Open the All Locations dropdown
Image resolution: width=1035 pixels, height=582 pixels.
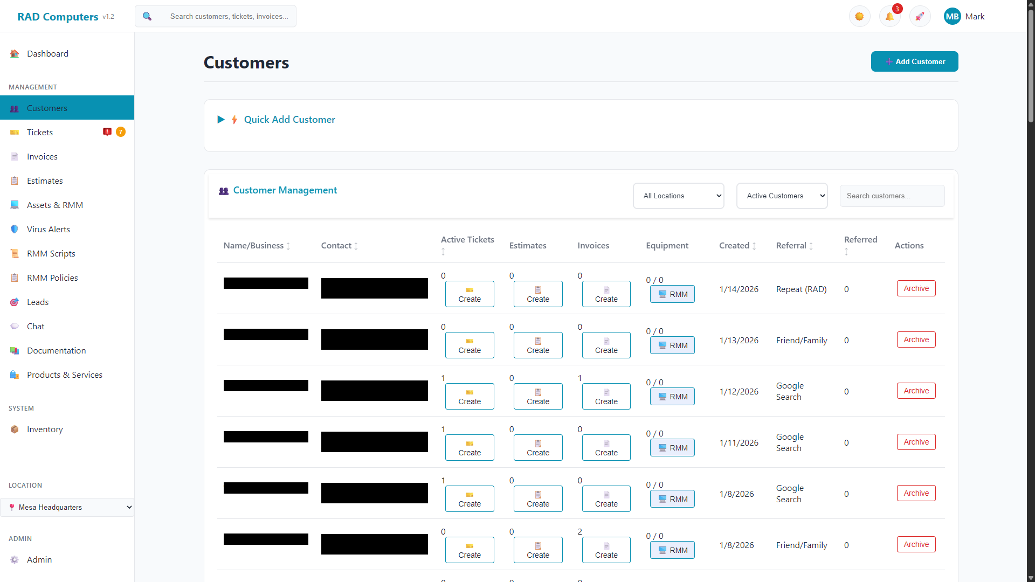click(x=679, y=196)
